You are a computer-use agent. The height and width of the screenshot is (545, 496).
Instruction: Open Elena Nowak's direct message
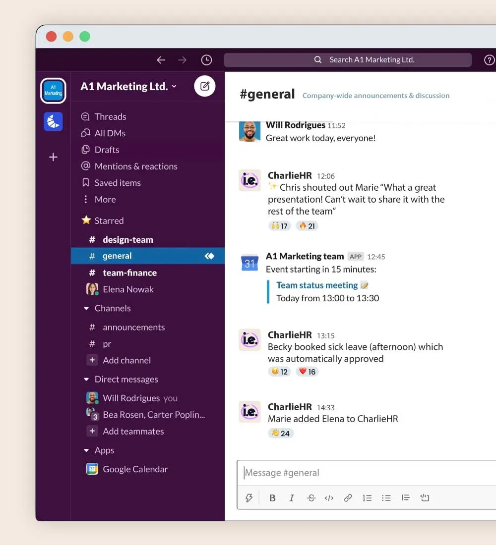pyautogui.click(x=148, y=289)
